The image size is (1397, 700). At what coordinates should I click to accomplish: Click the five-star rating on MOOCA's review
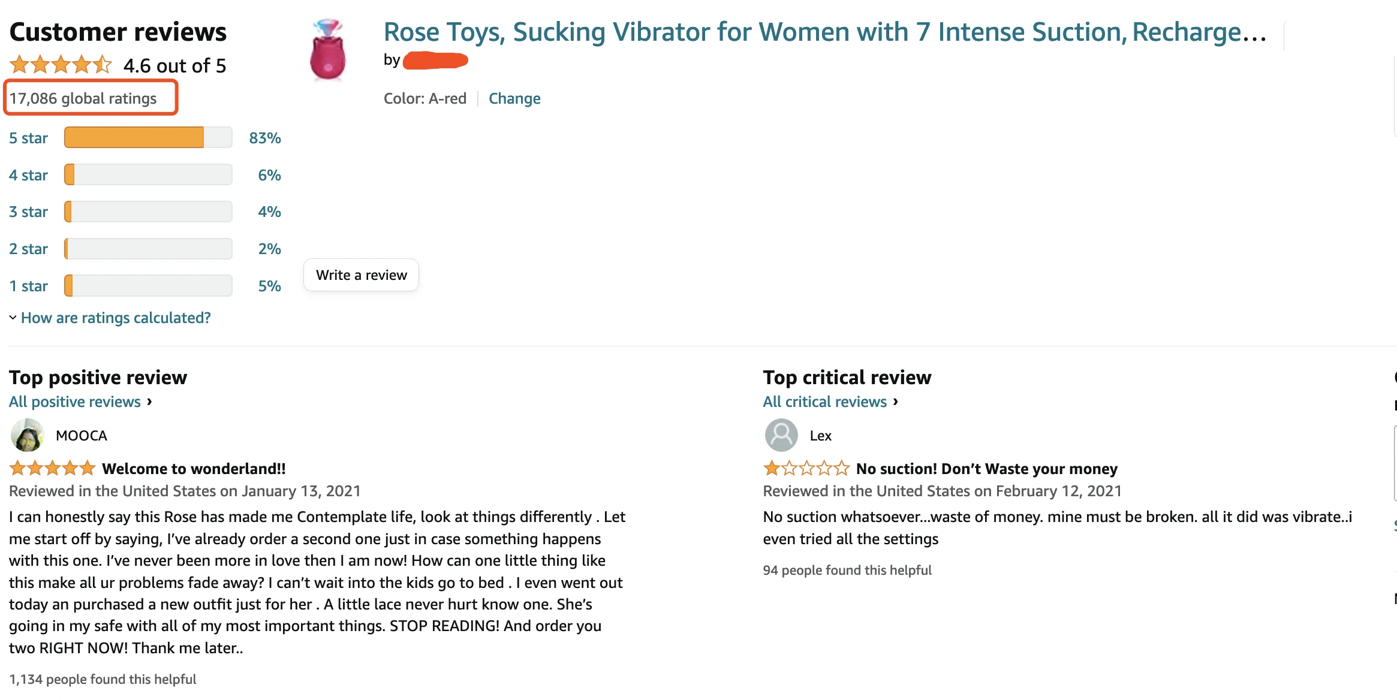pyautogui.click(x=52, y=468)
